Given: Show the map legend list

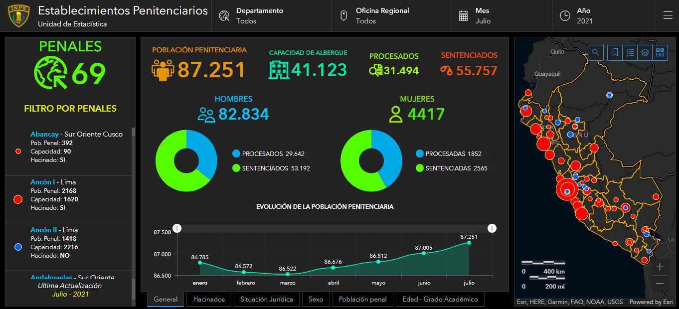Looking at the screenshot, I should [x=630, y=52].
